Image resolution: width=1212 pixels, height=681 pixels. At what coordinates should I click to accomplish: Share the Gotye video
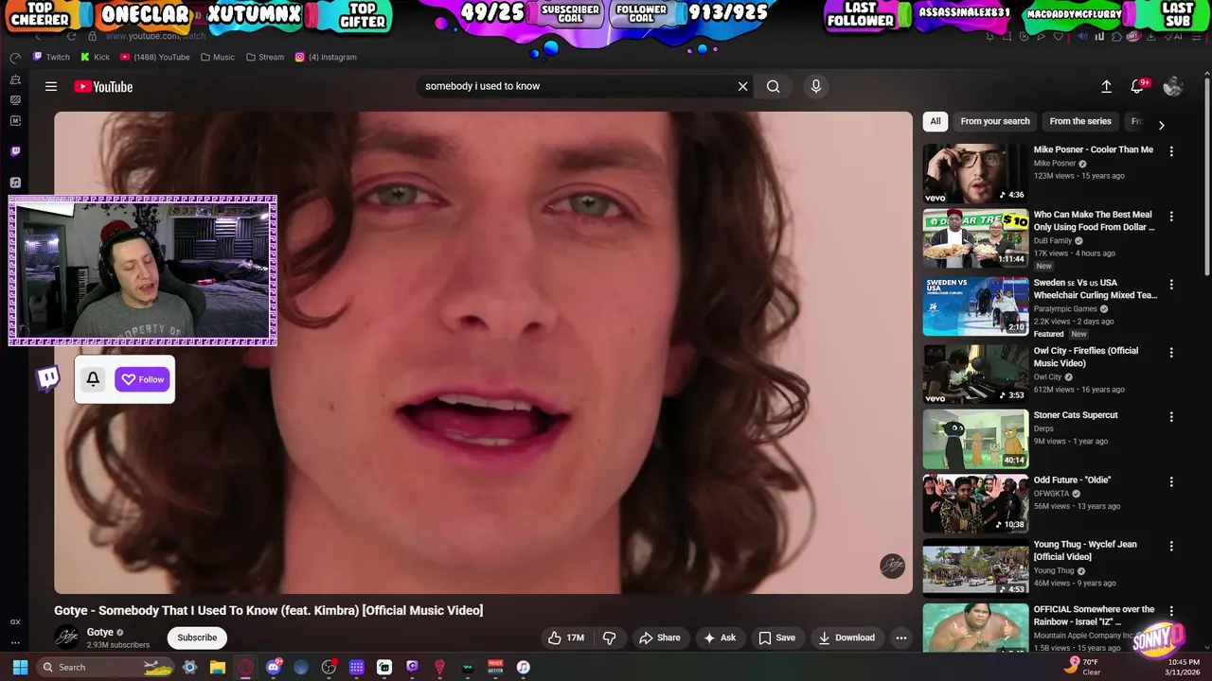[x=659, y=637]
